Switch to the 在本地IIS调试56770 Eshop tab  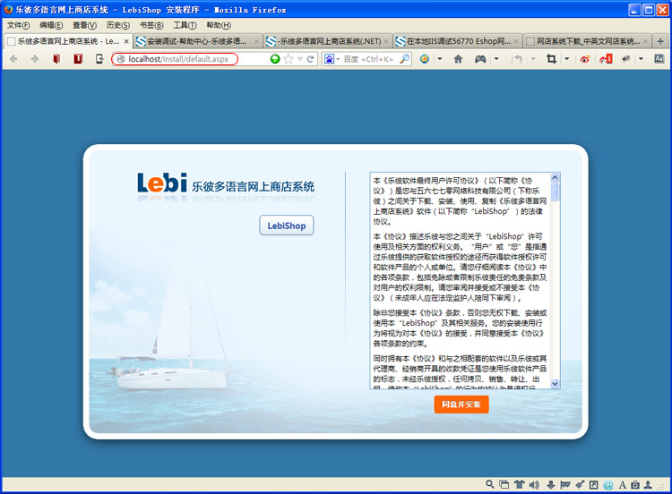[457, 41]
